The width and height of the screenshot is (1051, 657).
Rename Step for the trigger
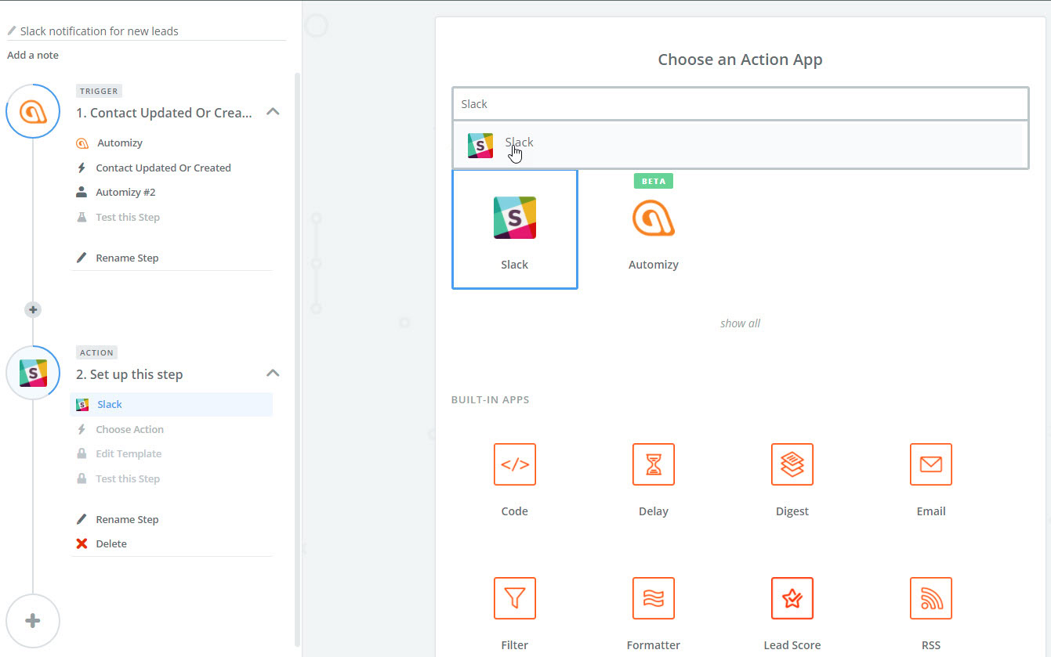point(127,258)
